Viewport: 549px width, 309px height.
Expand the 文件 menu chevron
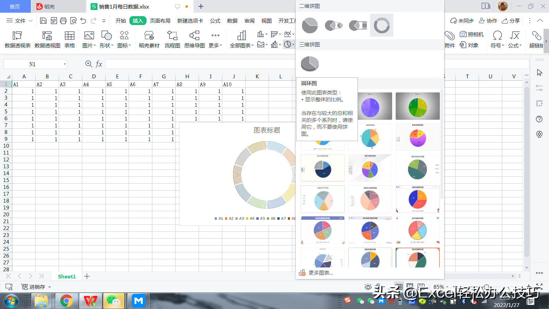point(31,21)
